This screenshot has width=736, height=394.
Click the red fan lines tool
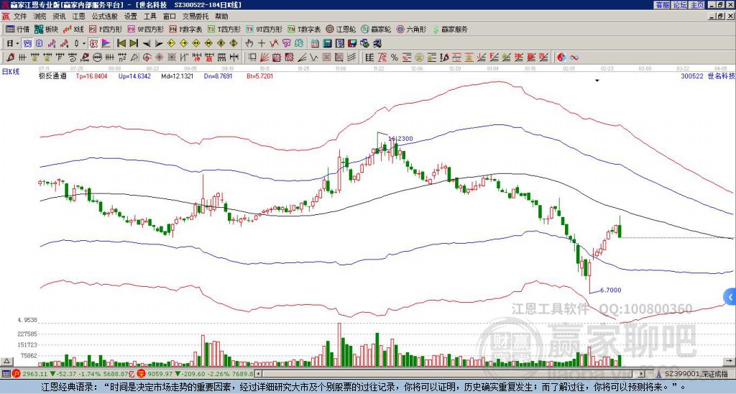pos(264,58)
